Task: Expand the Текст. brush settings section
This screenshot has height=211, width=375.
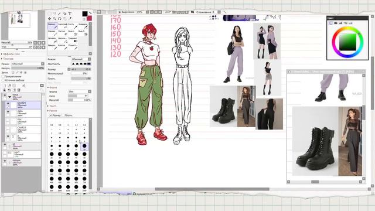Action: click(52, 106)
